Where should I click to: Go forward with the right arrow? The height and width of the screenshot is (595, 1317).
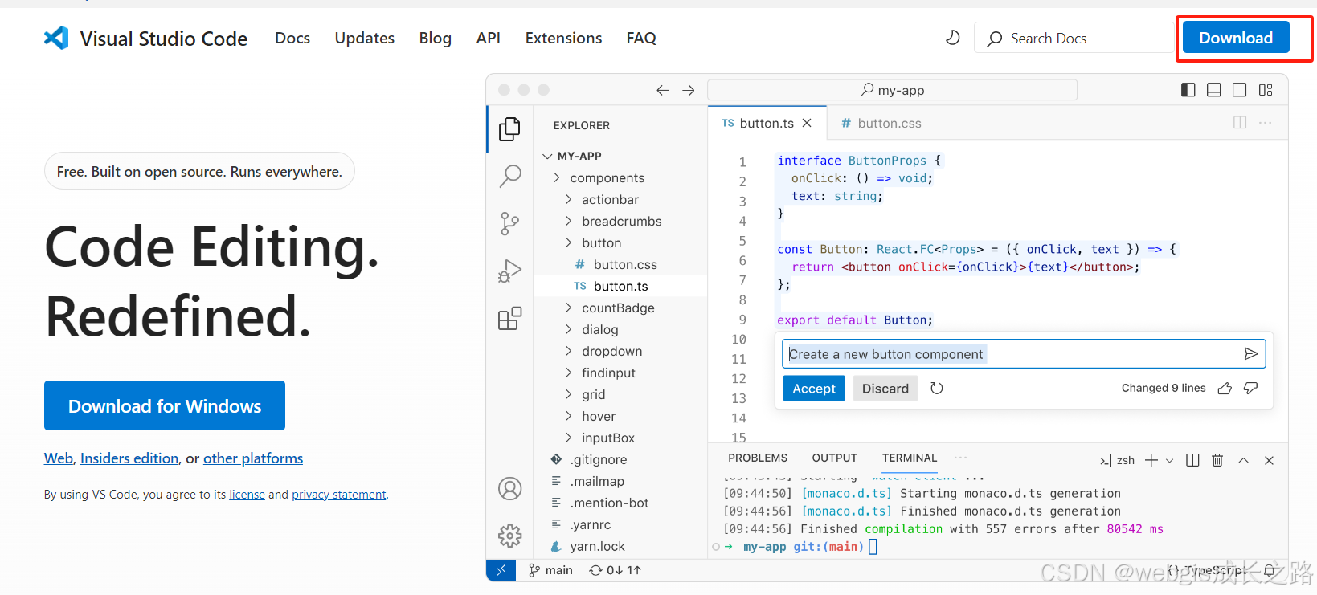(689, 90)
